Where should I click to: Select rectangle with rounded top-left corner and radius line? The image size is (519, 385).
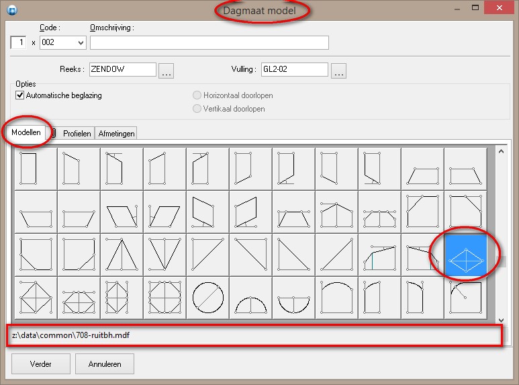[x=466, y=298]
